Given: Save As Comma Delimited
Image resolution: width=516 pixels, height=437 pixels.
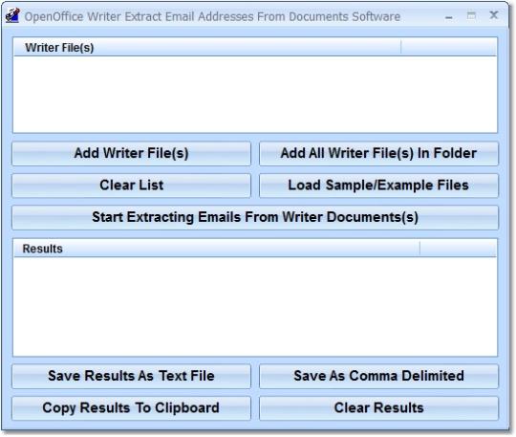Looking at the screenshot, I should tap(378, 376).
